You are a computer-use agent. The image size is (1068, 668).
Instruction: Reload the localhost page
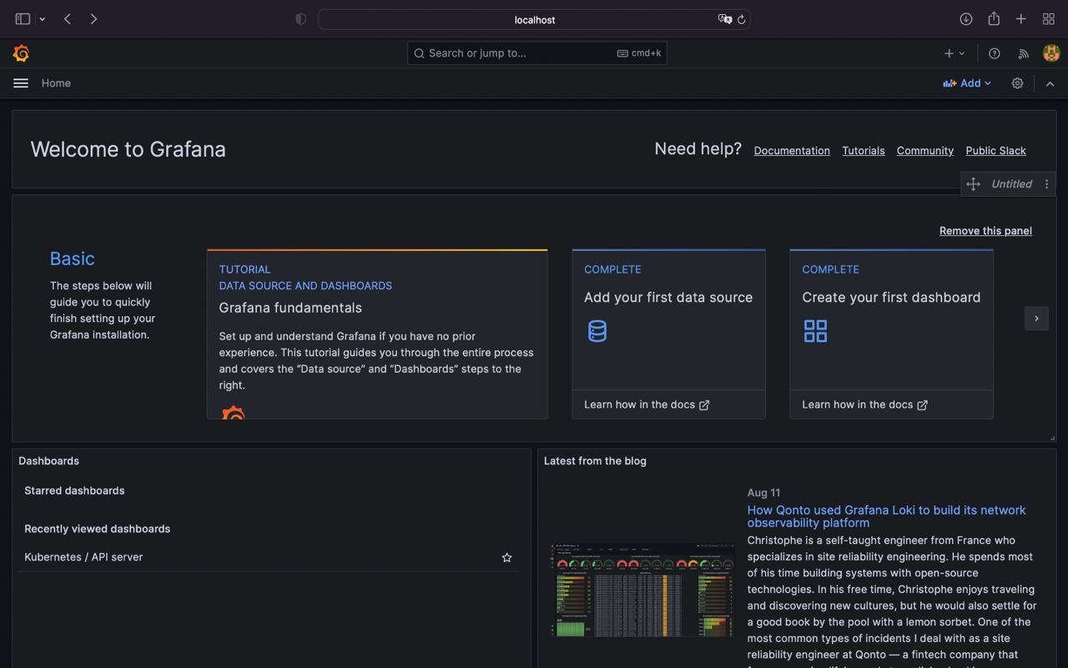[741, 19]
